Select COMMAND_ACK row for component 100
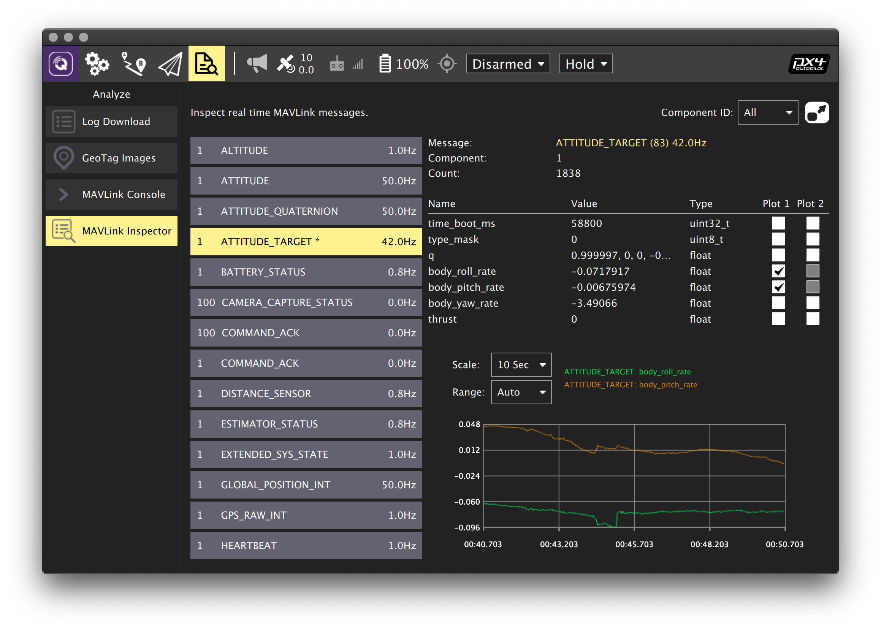 tap(306, 333)
